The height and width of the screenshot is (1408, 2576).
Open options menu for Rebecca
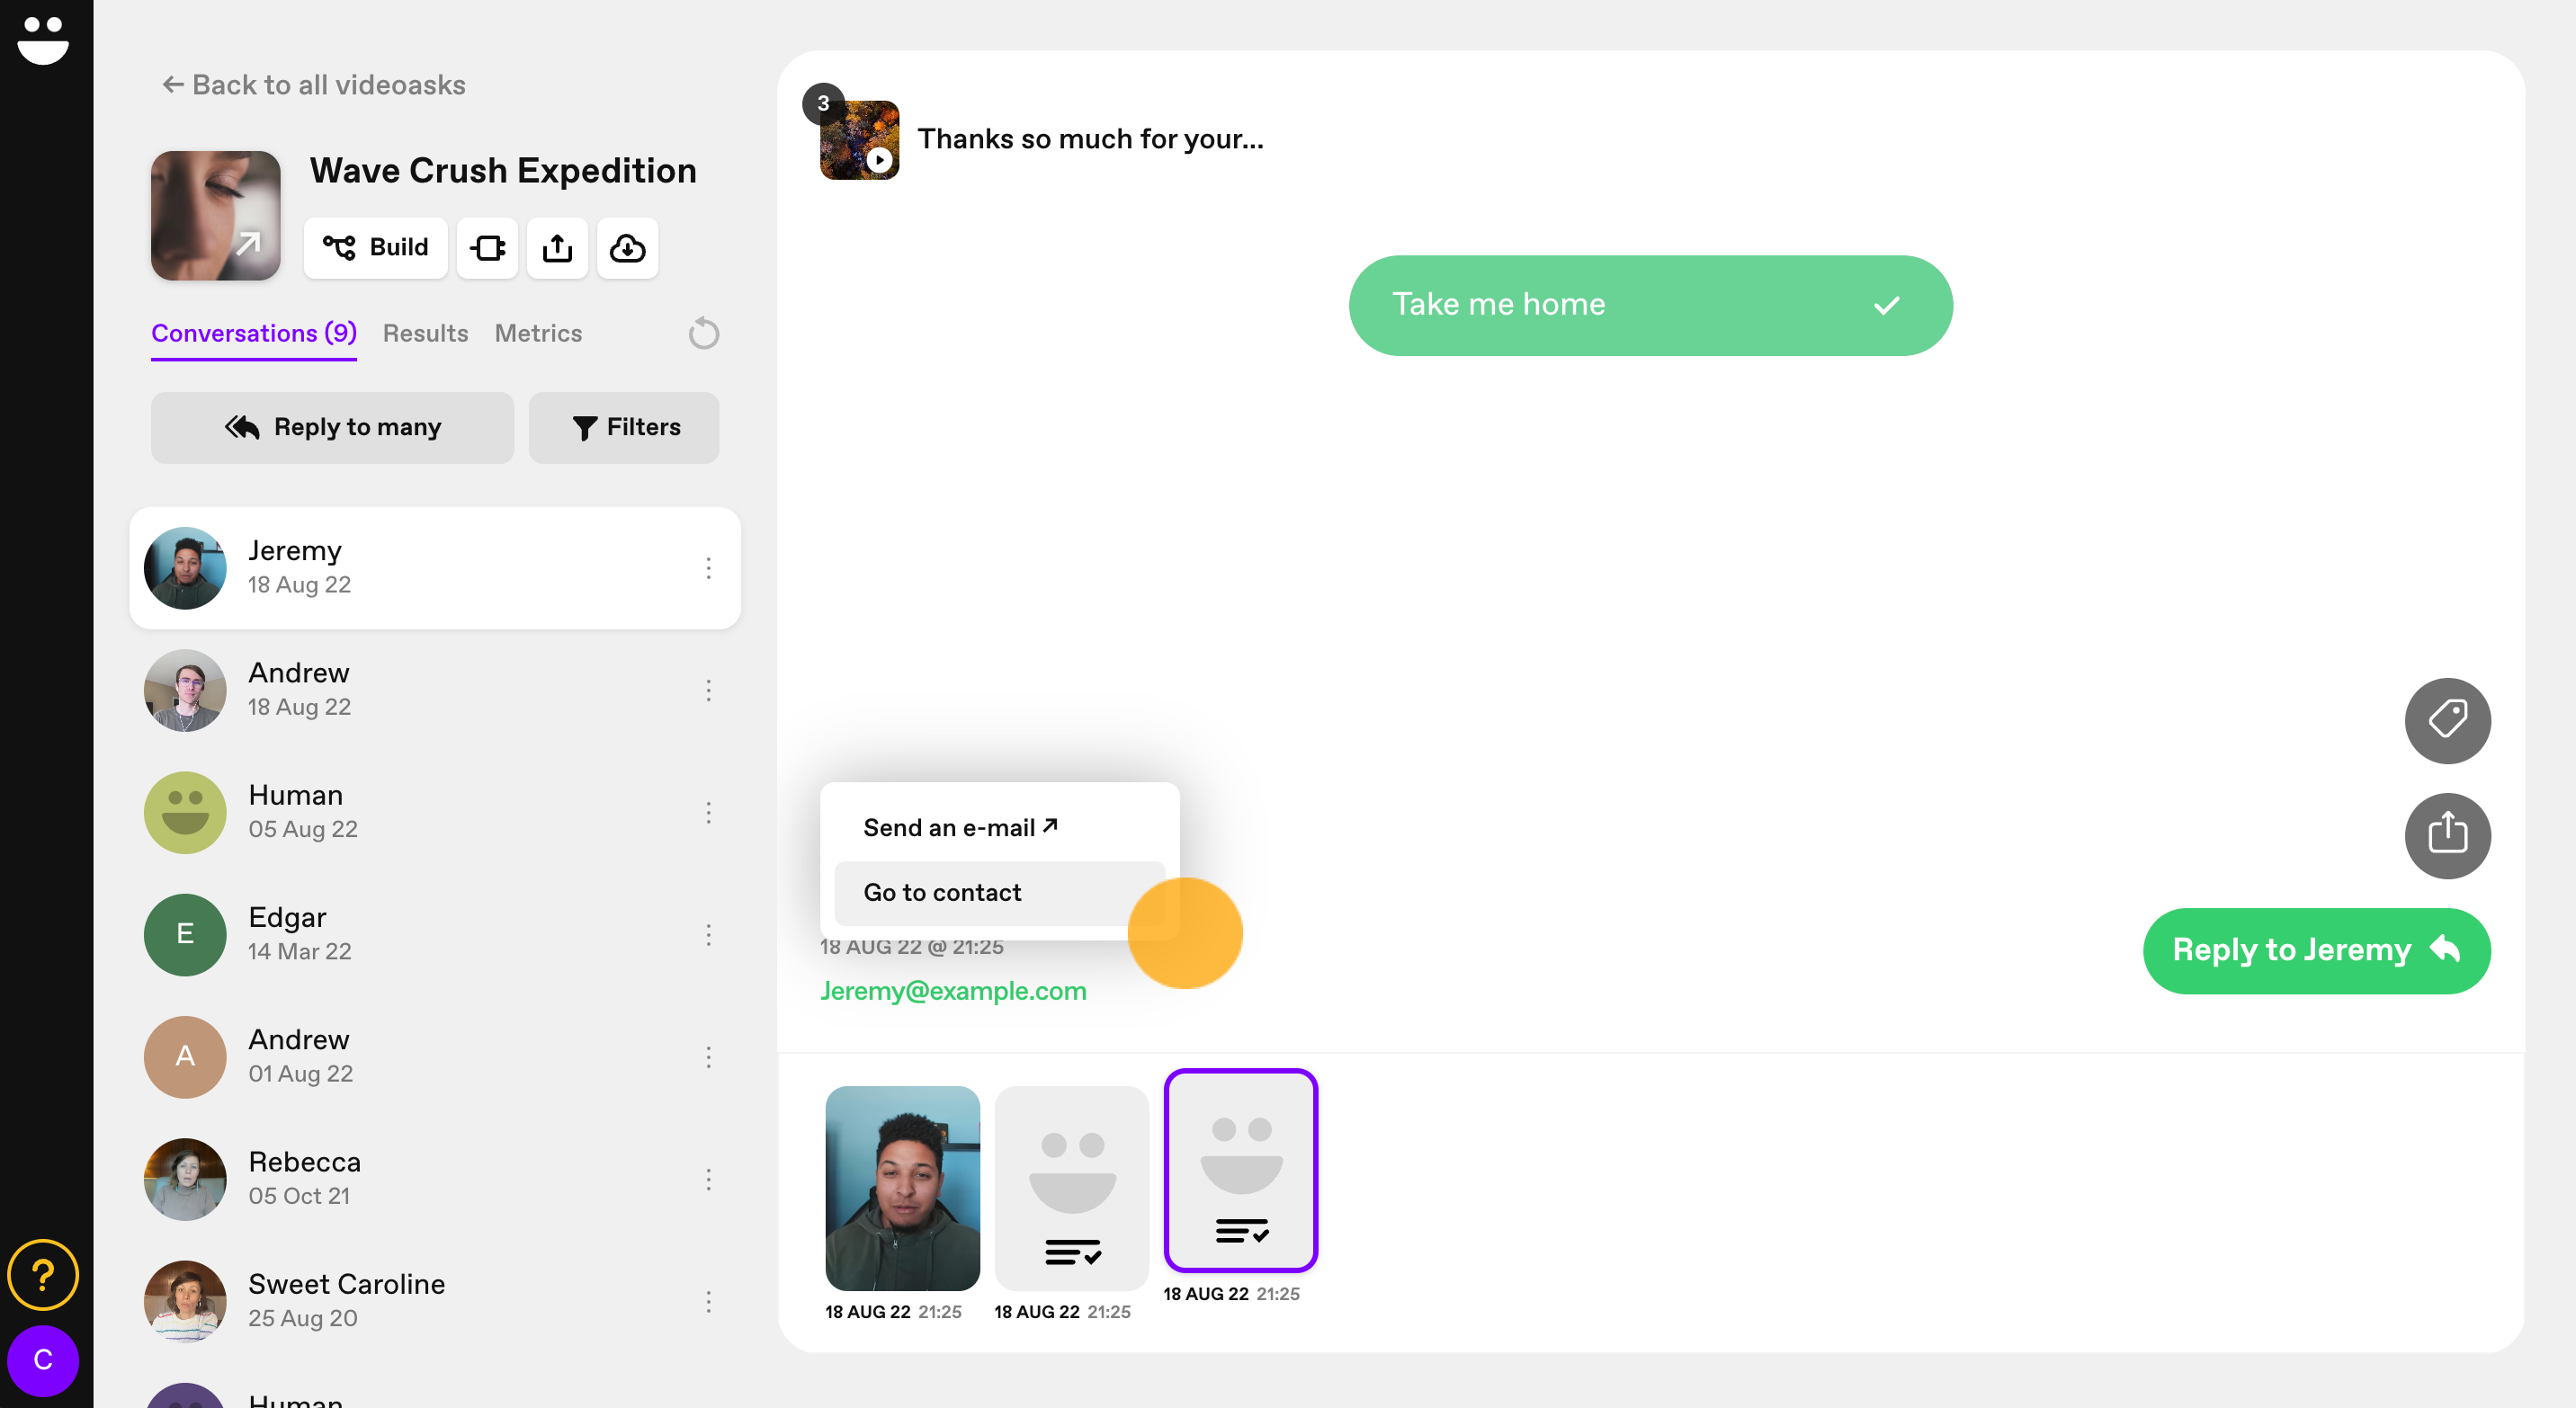708,1178
